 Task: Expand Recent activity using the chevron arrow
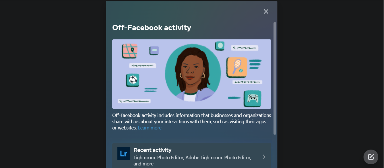[x=264, y=157]
